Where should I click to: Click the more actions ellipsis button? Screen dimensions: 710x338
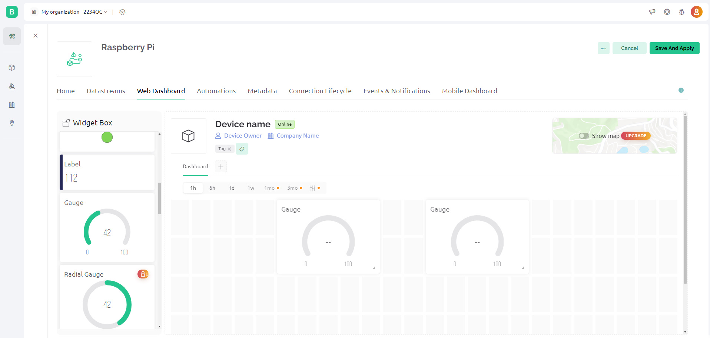click(x=604, y=48)
